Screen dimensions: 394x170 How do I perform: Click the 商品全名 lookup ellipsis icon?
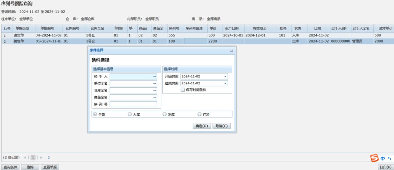click(x=154, y=97)
